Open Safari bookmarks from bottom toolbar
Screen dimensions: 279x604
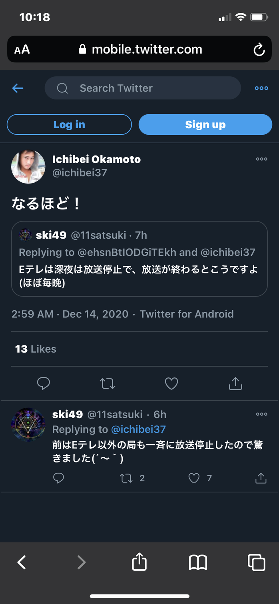point(198,562)
